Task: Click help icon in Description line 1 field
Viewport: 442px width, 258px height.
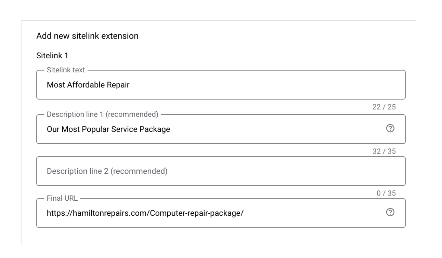Action: pos(389,129)
